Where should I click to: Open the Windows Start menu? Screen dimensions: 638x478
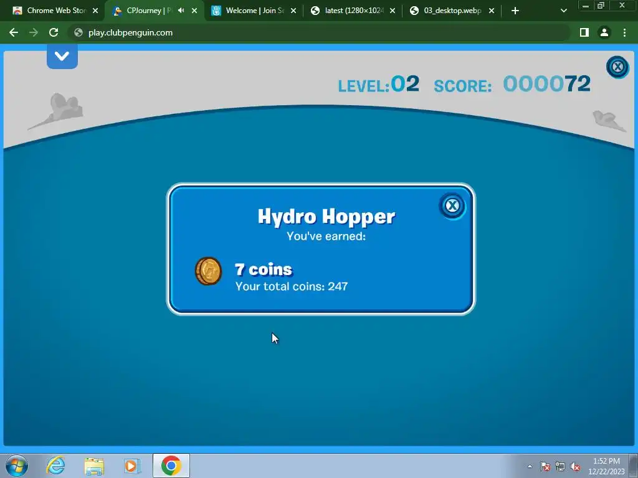17,466
